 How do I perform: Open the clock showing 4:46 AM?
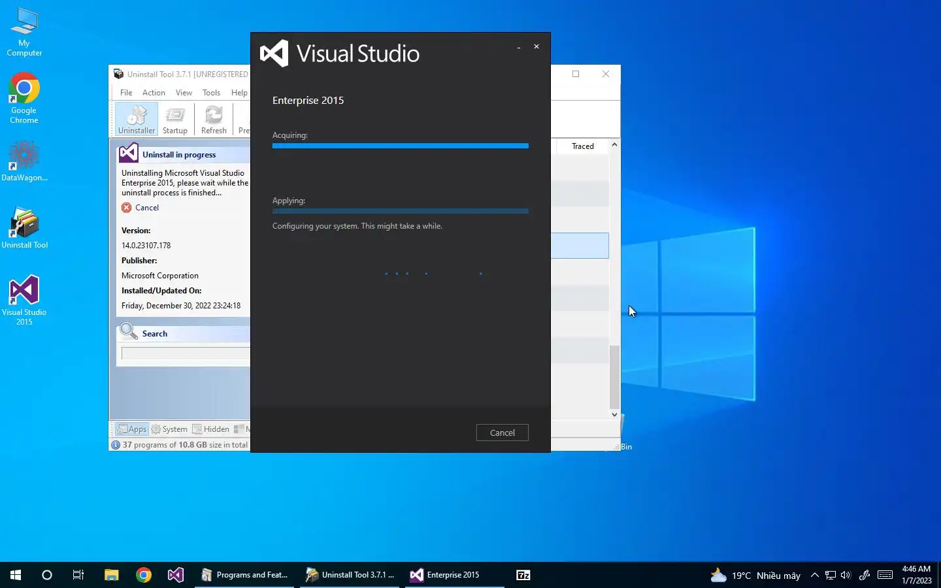pos(916,575)
